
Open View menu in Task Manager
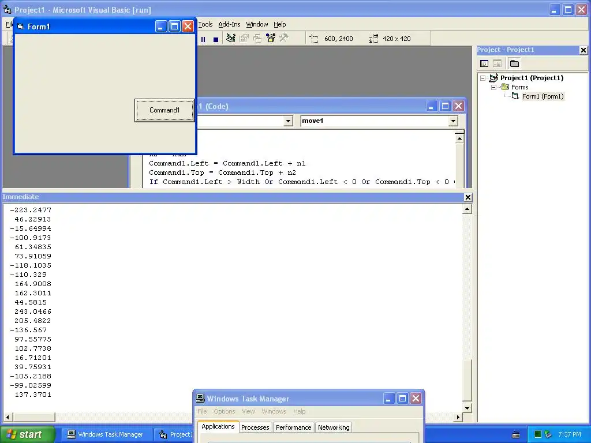[x=248, y=411]
